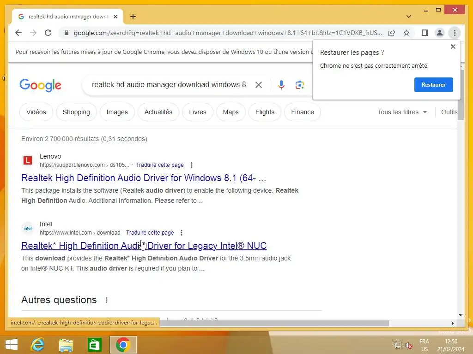Open a new tab
Image resolution: width=473 pixels, height=354 pixels.
click(x=133, y=17)
